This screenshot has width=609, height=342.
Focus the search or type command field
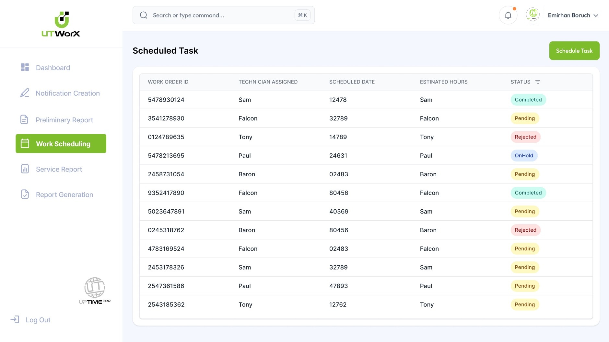pyautogui.click(x=220, y=15)
